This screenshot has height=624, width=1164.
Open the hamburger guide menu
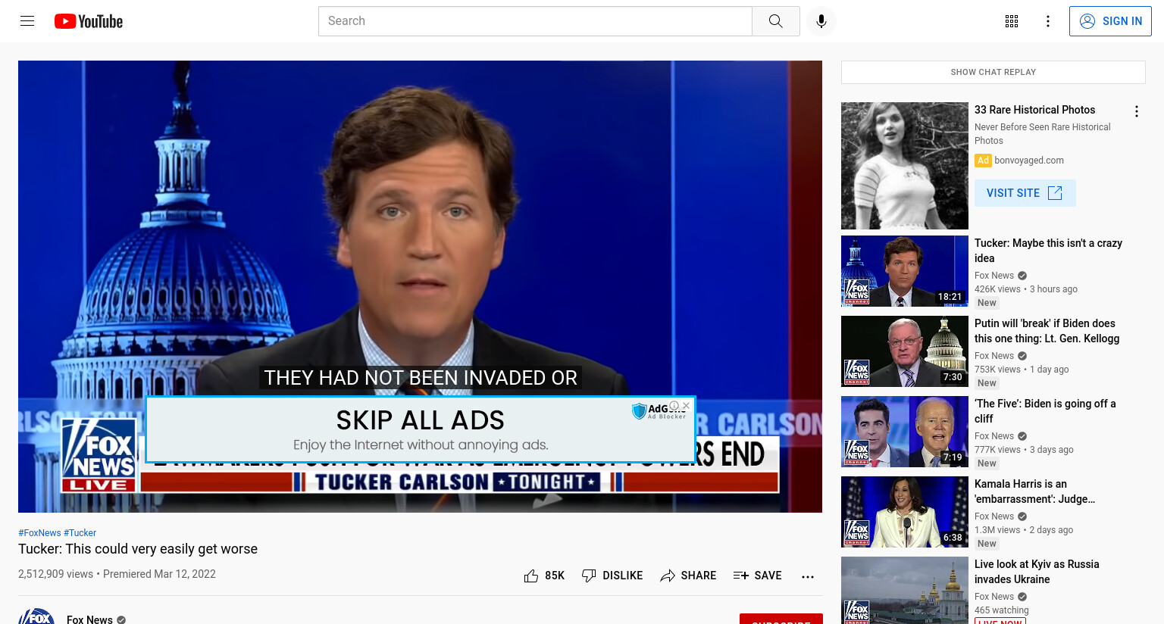(27, 21)
